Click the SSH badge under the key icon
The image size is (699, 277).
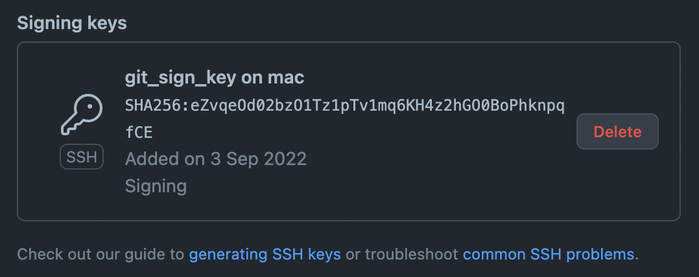tap(82, 157)
